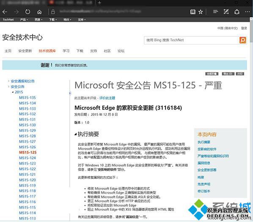The height and width of the screenshot is (222, 253).
Task: Jump to 受影响的软件 in page contents
Action: [x=207, y=149]
